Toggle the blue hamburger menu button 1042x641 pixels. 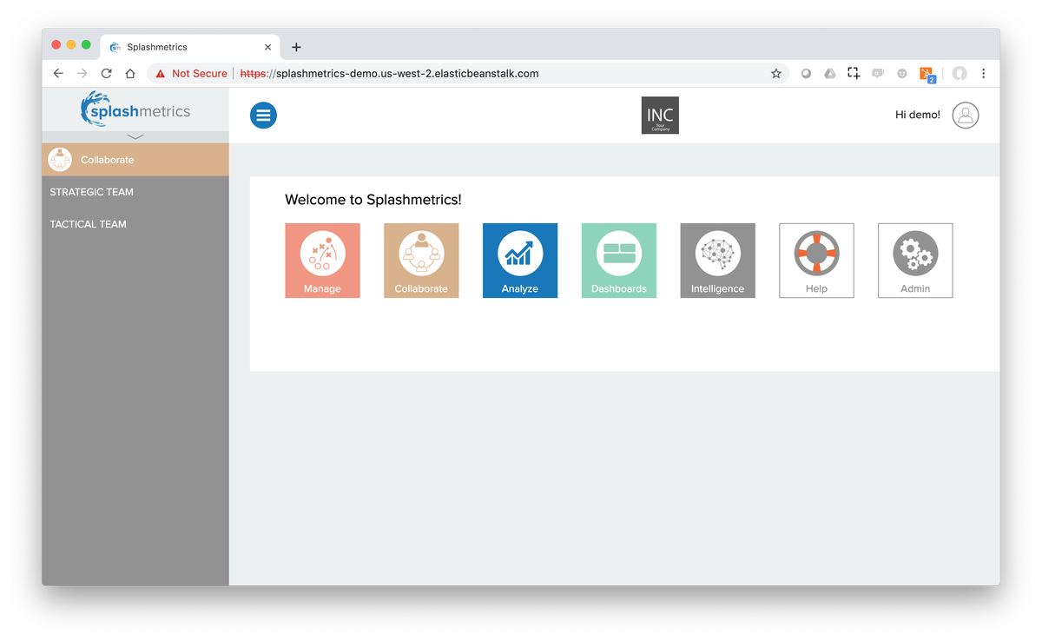click(263, 115)
